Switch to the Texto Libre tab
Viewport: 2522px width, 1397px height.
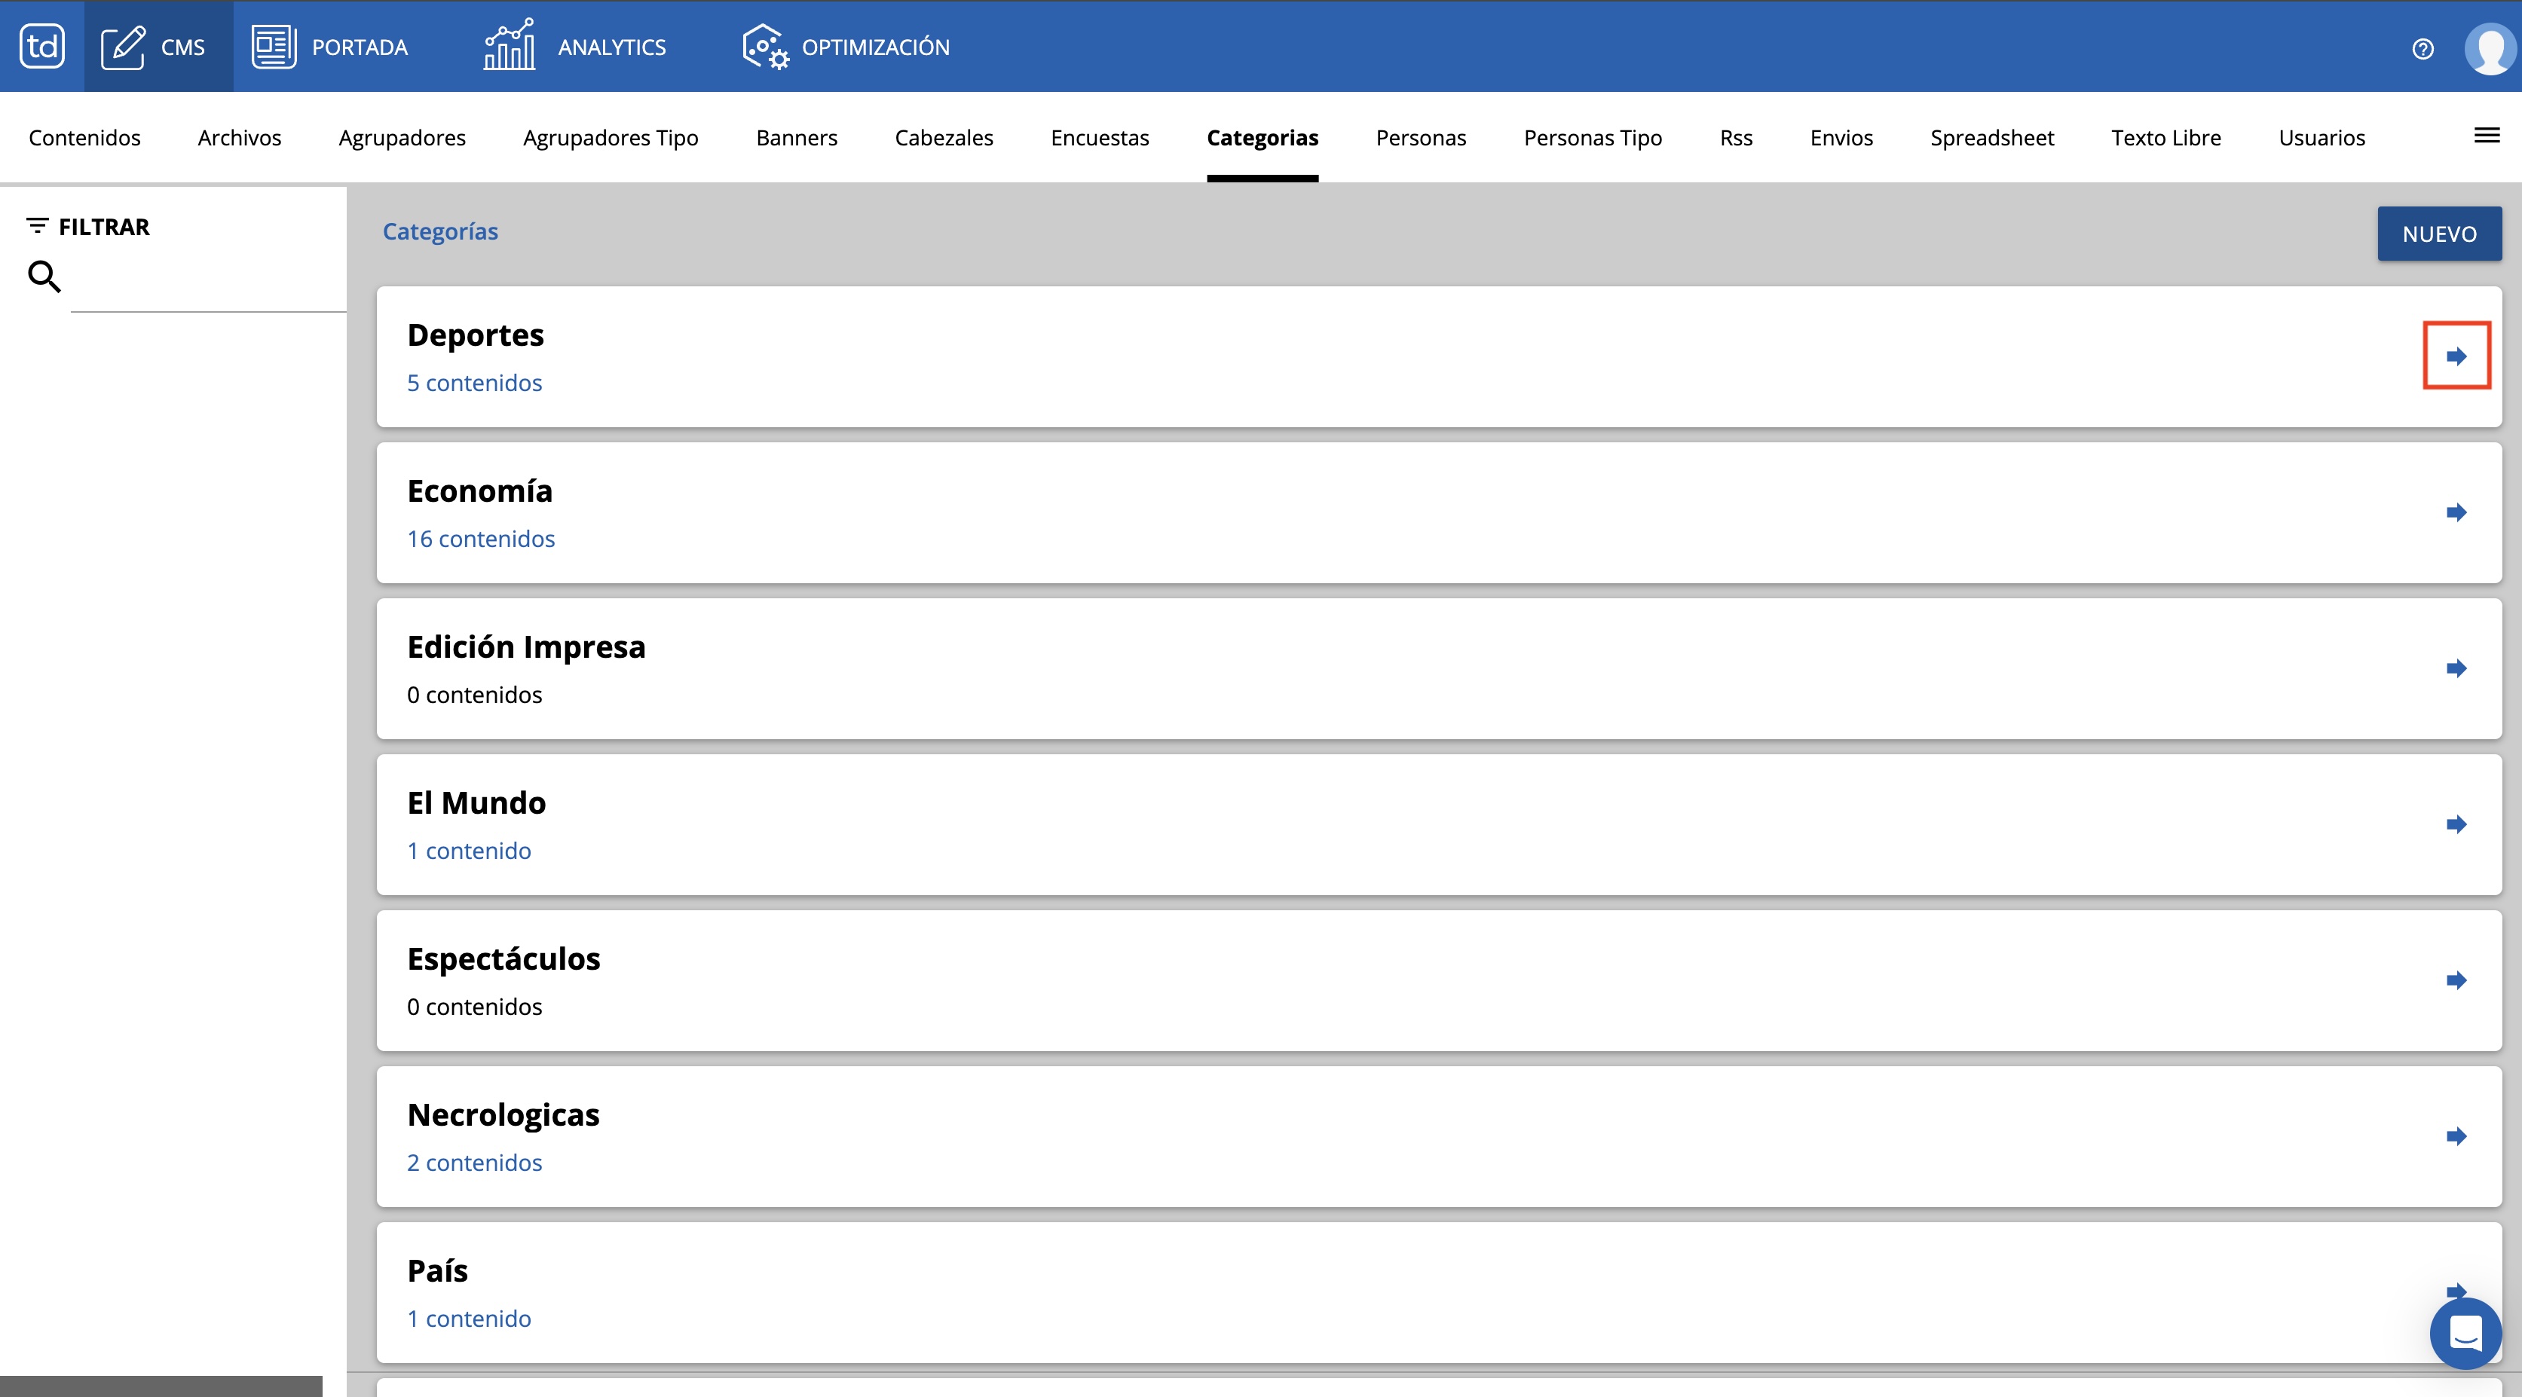click(2165, 138)
